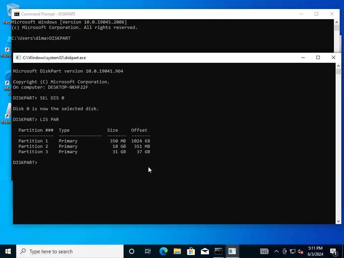Switch to Command Prompt taskbar button
Viewport: 344px width, 258px height.
point(218,251)
